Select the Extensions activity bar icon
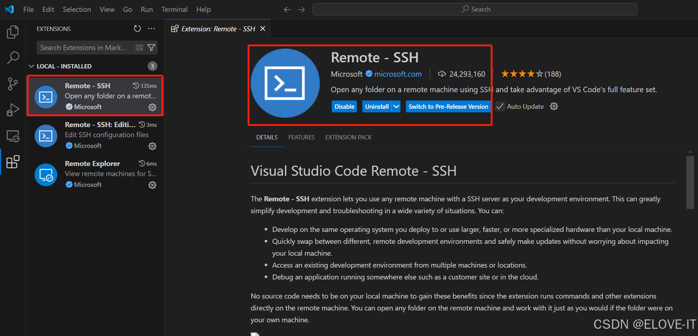The width and height of the screenshot is (698, 336). point(13,162)
